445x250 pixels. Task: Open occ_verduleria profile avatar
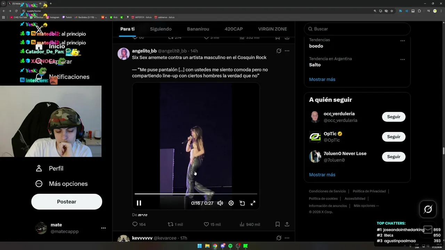coord(315,117)
